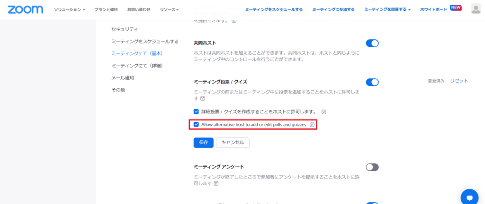Enable the ミーティング アンケート switch
The width and height of the screenshot is (485, 204).
point(372,167)
